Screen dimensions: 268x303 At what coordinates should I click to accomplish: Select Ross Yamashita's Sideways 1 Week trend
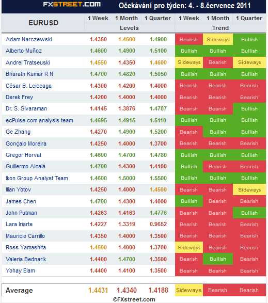pyautogui.click(x=189, y=247)
